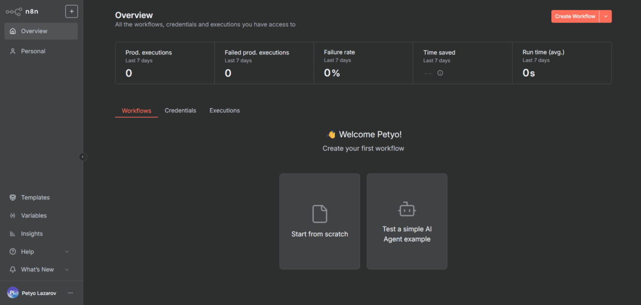Screen dimensions: 641x305
Task: Click the Personal user icon
Action: tap(13, 51)
